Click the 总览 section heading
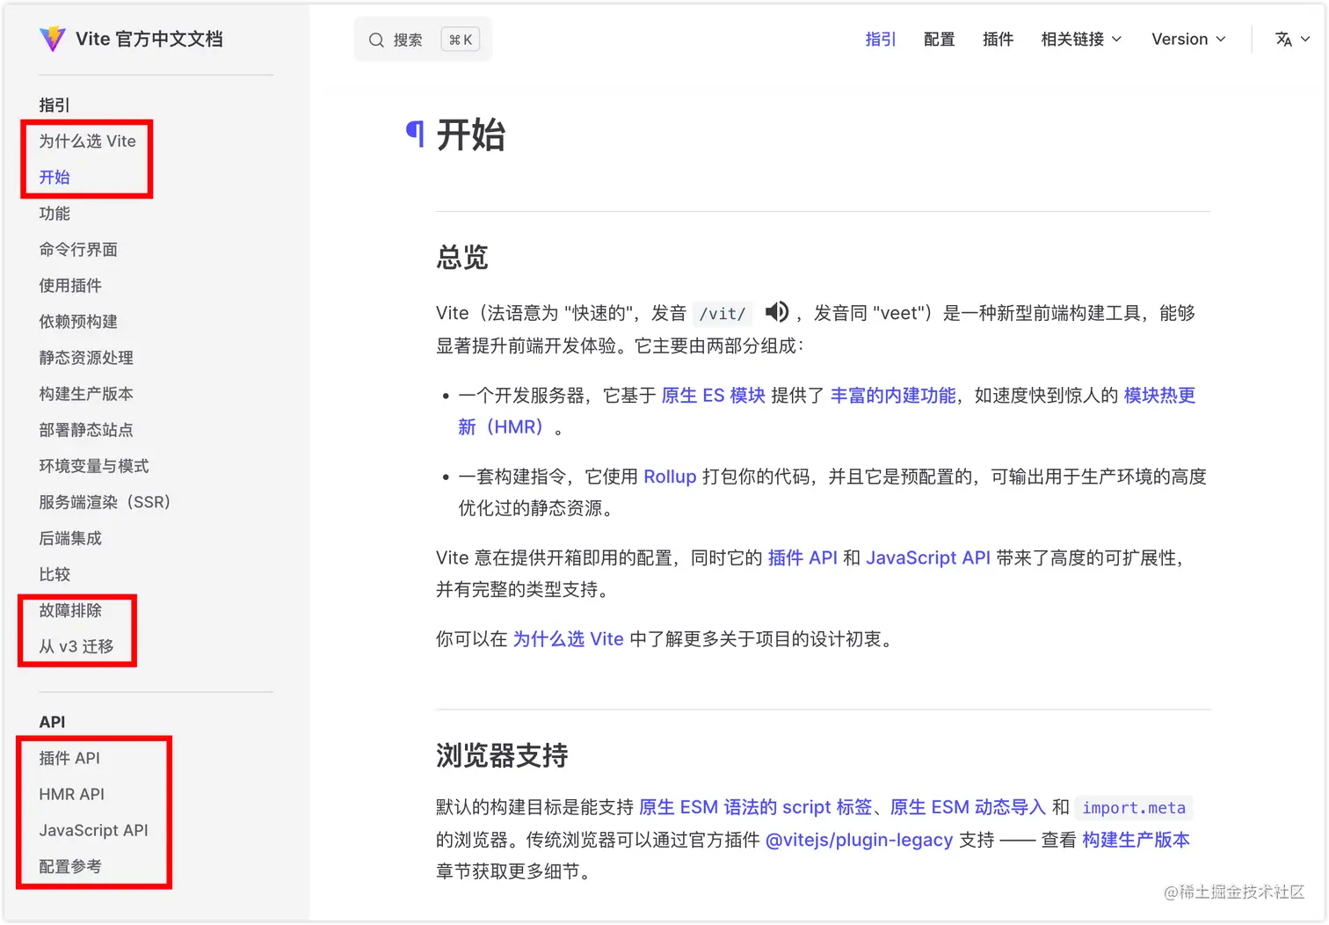The height and width of the screenshot is (925, 1329). [x=462, y=257]
